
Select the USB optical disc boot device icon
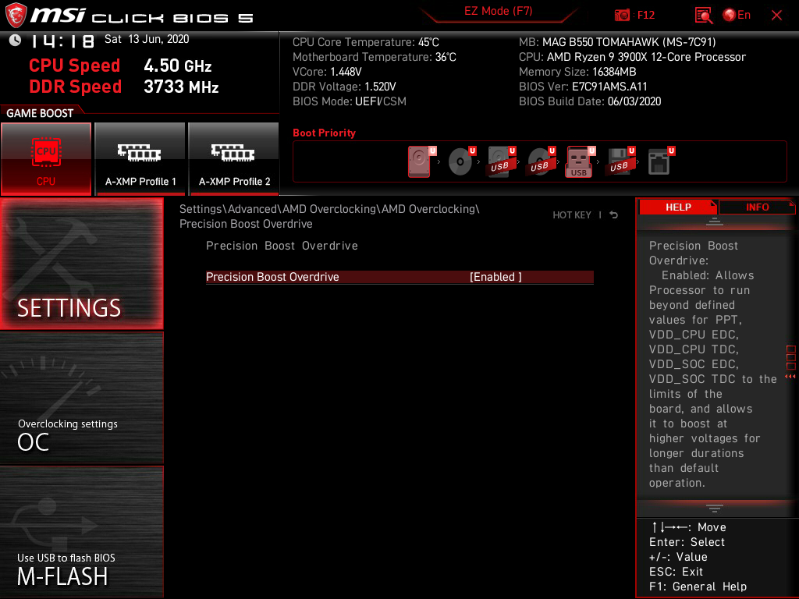click(540, 161)
